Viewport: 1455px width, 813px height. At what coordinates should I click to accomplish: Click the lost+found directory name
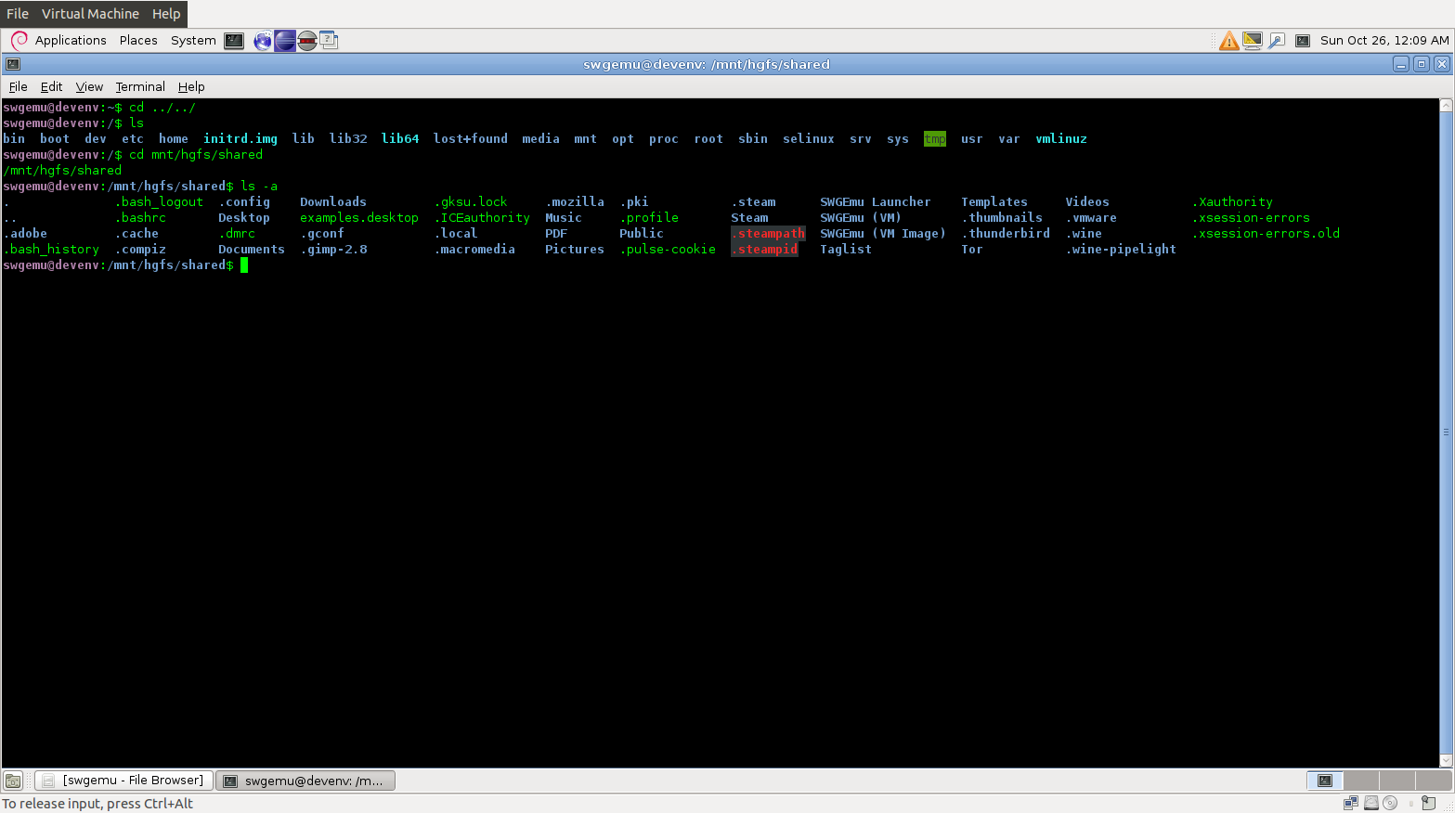pos(471,139)
